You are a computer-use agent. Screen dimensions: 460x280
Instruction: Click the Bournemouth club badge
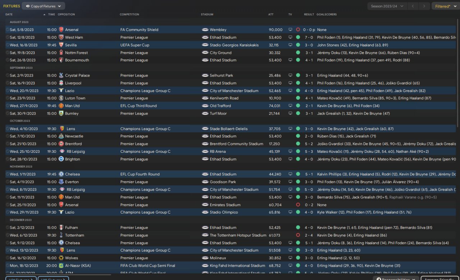[x=61, y=60]
